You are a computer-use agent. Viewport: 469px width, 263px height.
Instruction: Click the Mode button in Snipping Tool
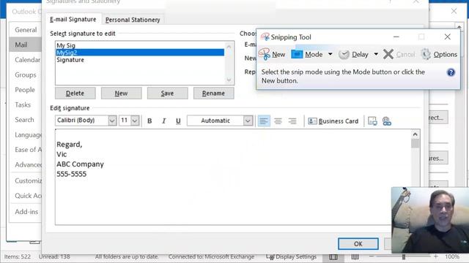click(x=307, y=54)
